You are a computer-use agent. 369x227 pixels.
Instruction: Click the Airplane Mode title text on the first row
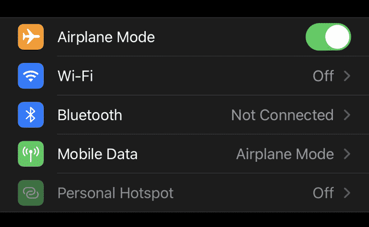coord(106,37)
